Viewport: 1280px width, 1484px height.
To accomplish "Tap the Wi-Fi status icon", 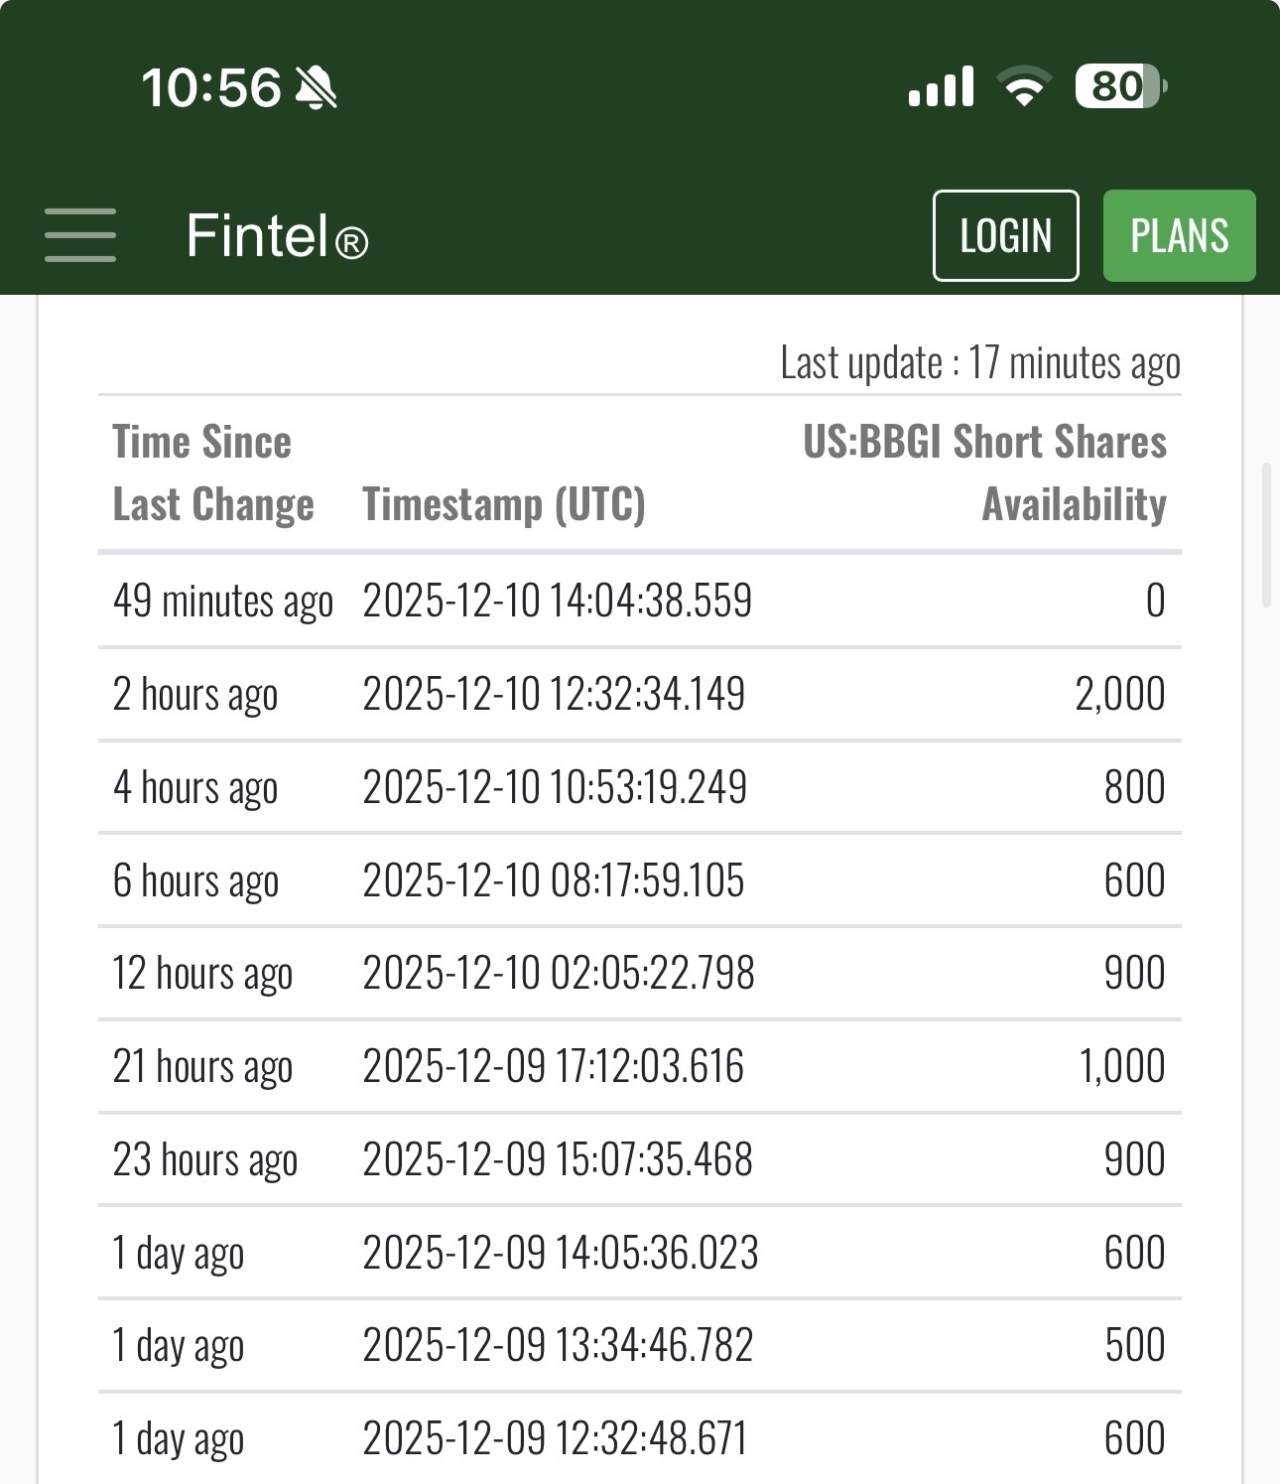I will pos(1025,86).
